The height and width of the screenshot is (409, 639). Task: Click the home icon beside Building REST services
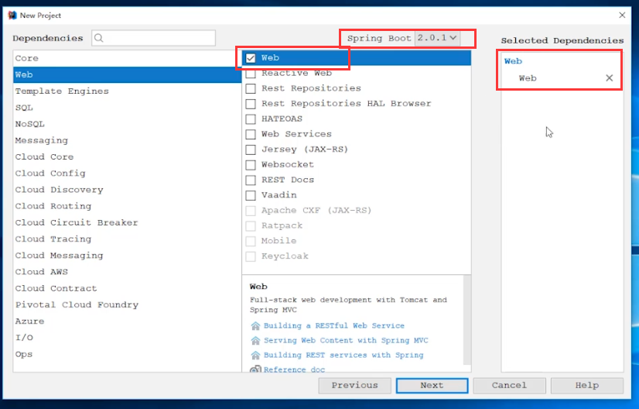[x=255, y=355]
